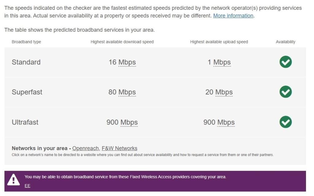Select the Ultrafast broadband type row label
Screen dimensions: 314x196
25,122
